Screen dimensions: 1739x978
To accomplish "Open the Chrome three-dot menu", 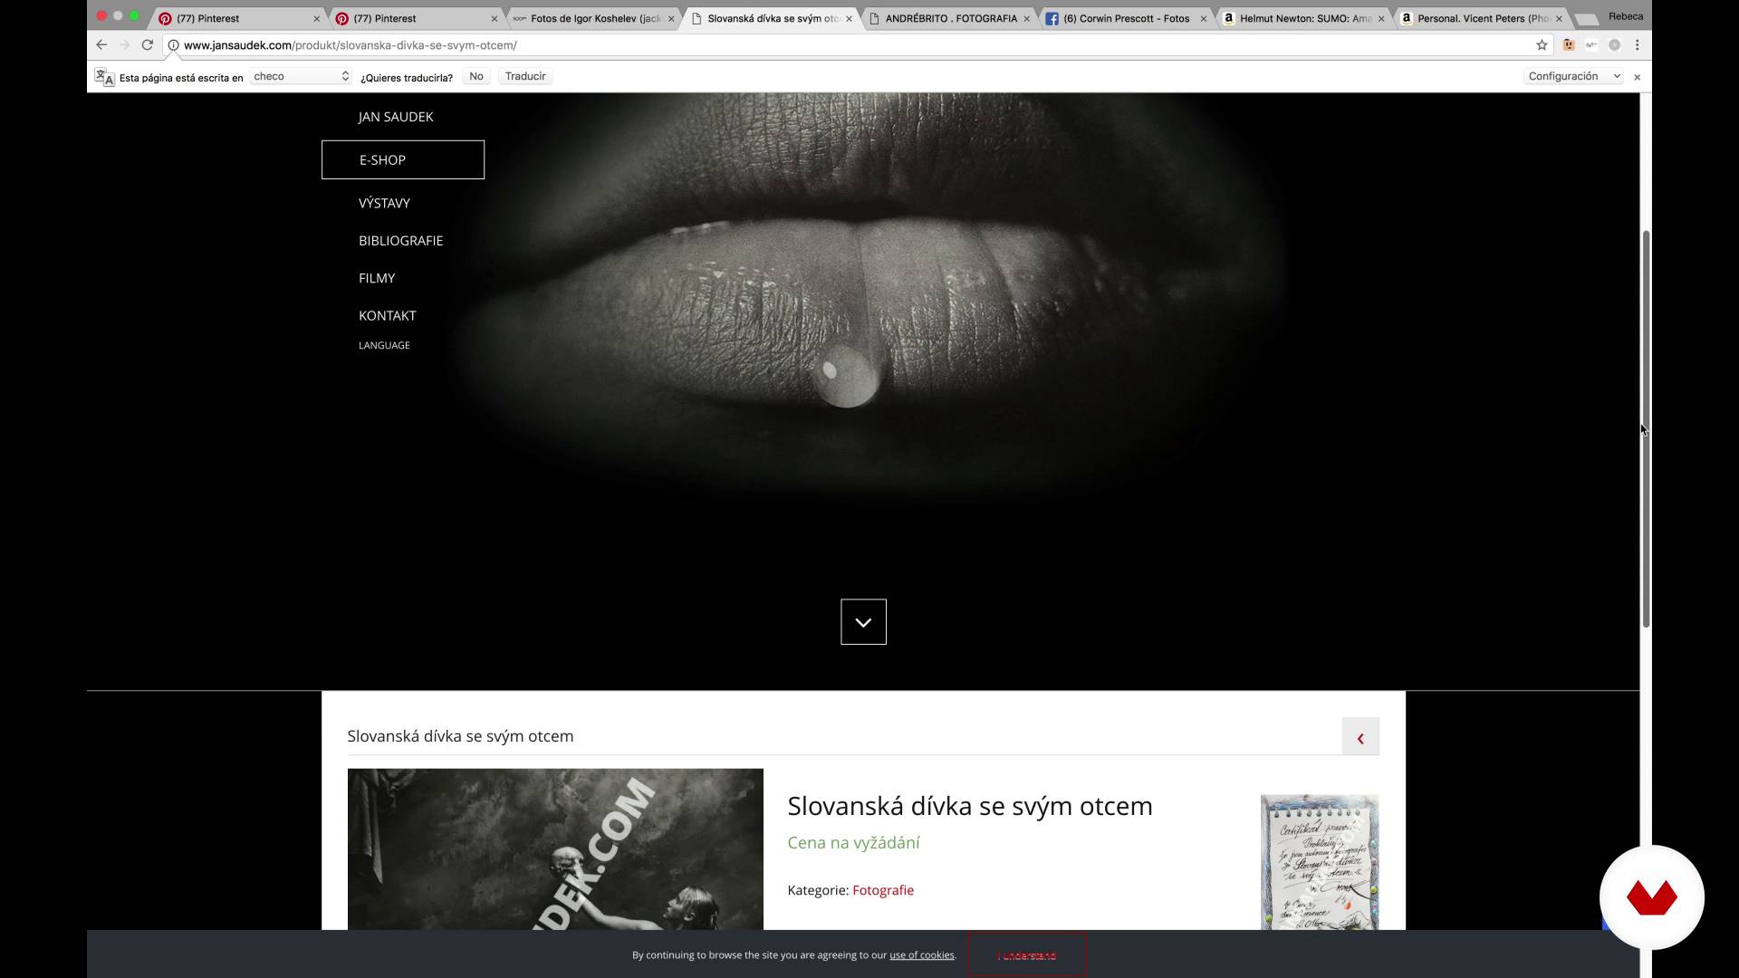I will (x=1637, y=45).
